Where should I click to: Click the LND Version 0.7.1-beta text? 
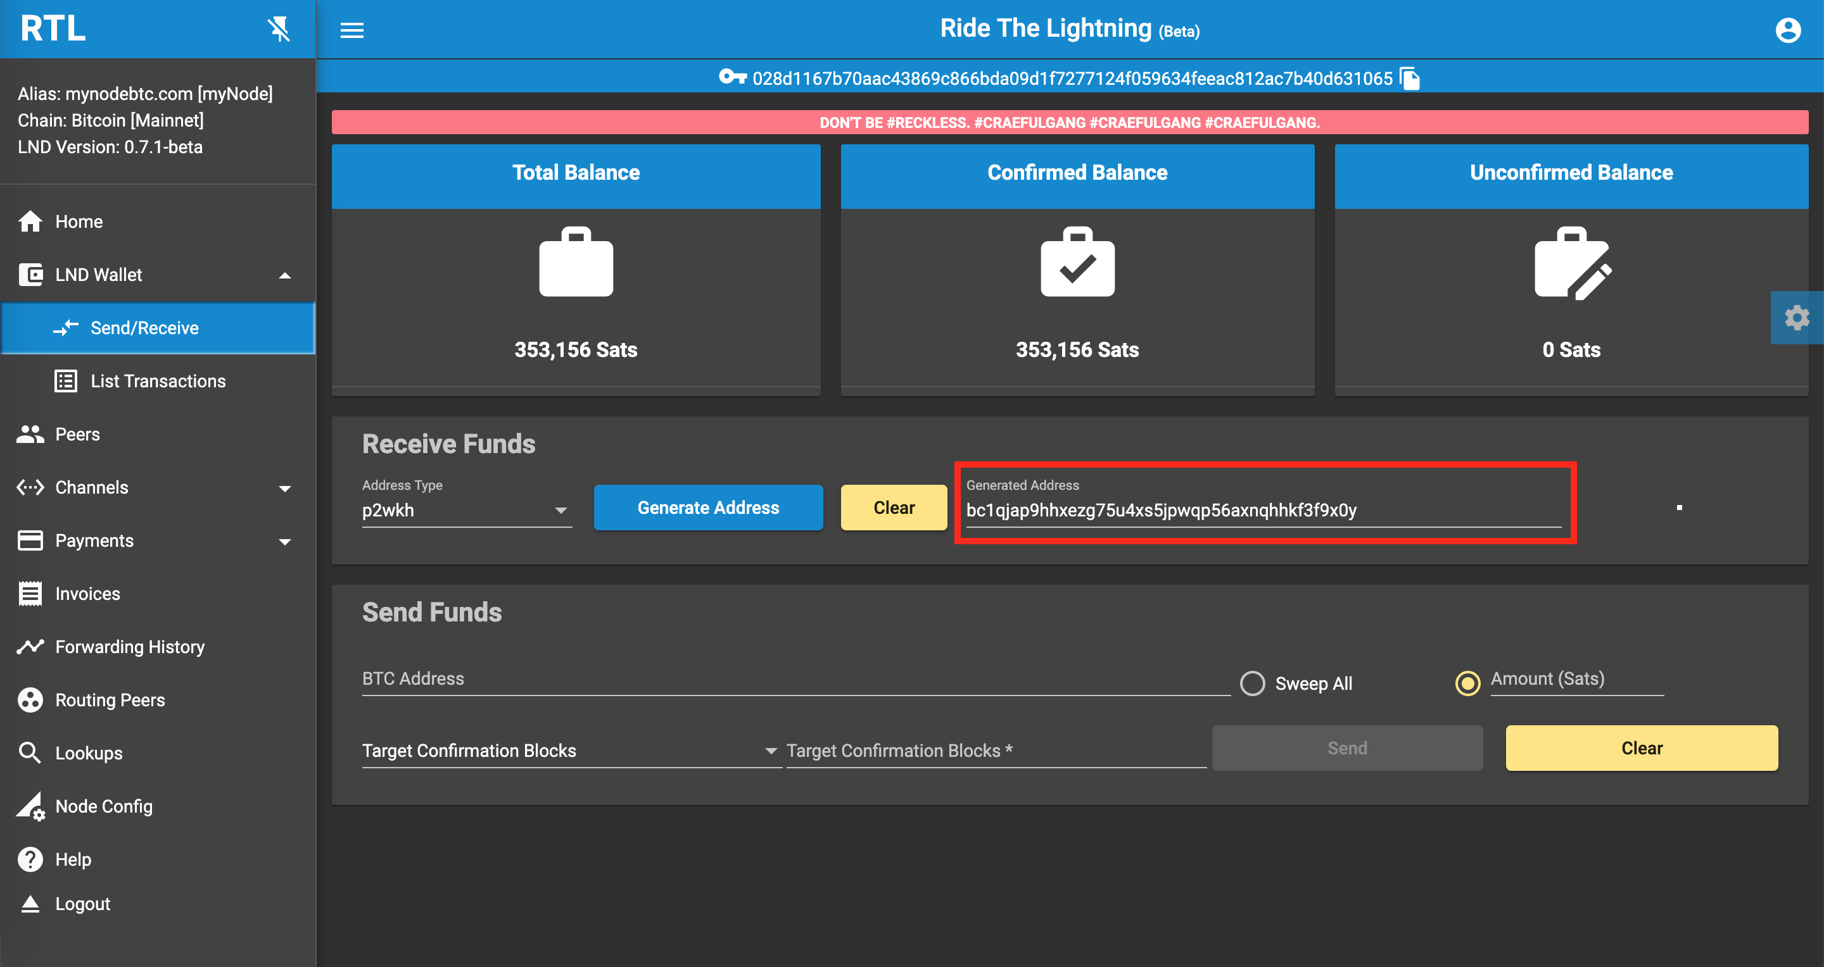pos(110,147)
